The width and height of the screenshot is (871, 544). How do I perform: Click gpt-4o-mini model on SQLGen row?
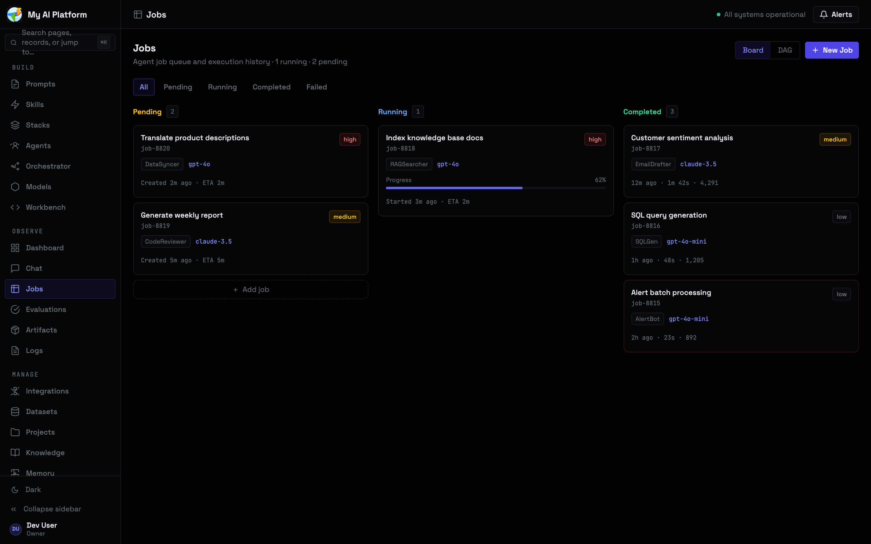tap(686, 241)
